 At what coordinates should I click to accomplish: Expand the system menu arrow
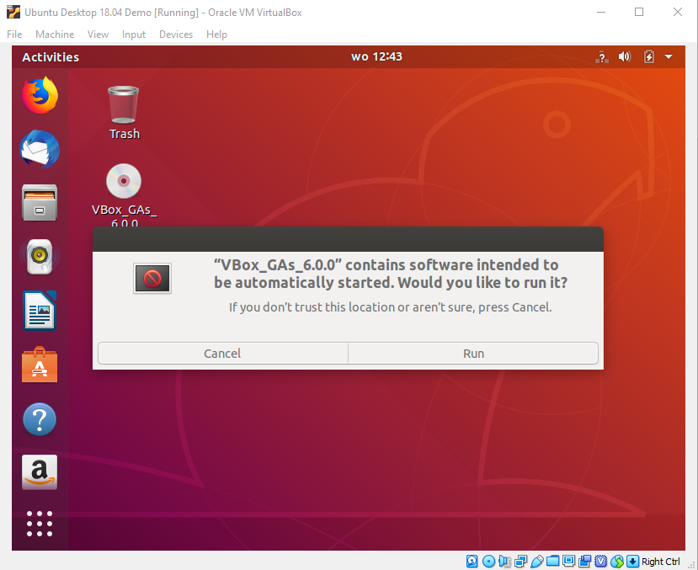click(669, 57)
